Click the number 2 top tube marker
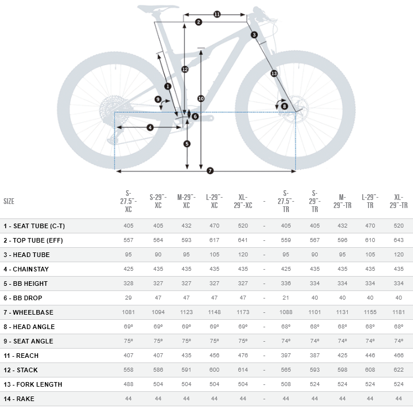 pyautogui.click(x=198, y=22)
